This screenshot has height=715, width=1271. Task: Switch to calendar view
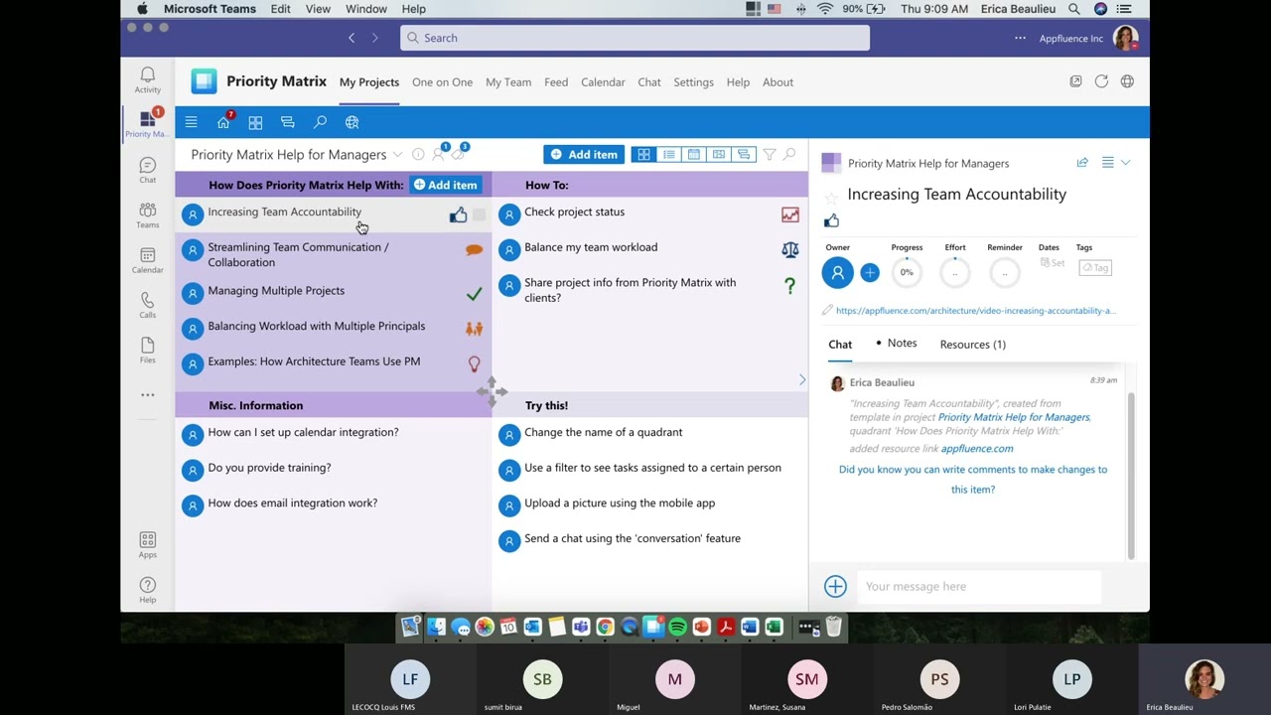coord(694,154)
